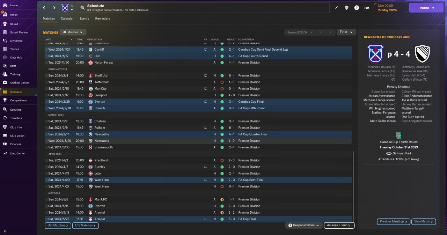The image size is (447, 235).
Task: Open the help question mark icon
Action: click(357, 8)
